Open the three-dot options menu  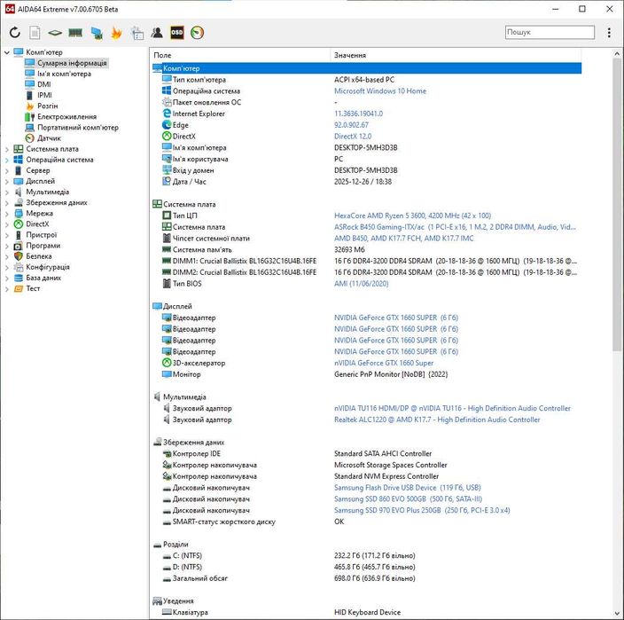[x=609, y=33]
